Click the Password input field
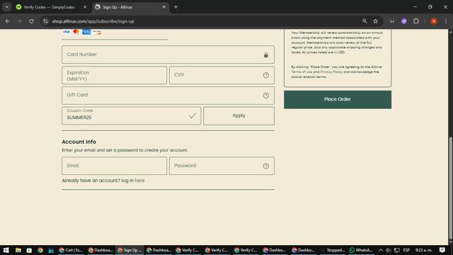Image resolution: width=453 pixels, height=255 pixels. 222,166
